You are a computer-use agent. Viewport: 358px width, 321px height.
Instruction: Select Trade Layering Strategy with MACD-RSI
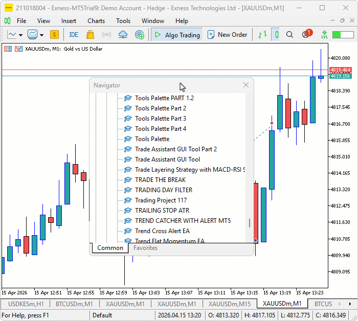tap(190, 170)
